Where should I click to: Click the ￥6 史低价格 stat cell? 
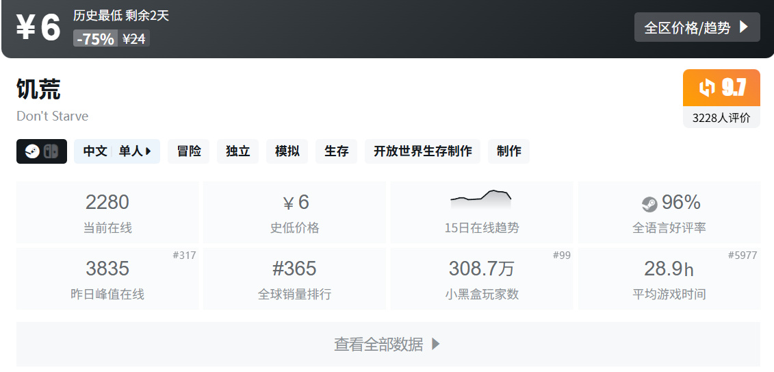pyautogui.click(x=295, y=212)
